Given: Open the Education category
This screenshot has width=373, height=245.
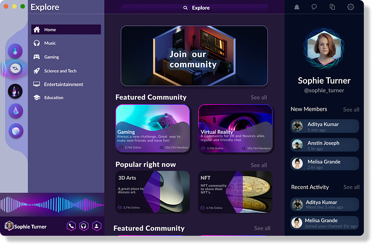Looking at the screenshot, I should point(54,98).
